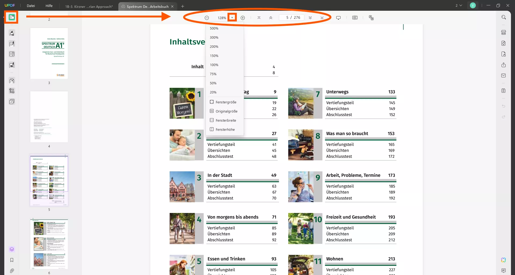Open the translate tool in the toolbar
The width and height of the screenshot is (515, 275).
[x=371, y=18]
